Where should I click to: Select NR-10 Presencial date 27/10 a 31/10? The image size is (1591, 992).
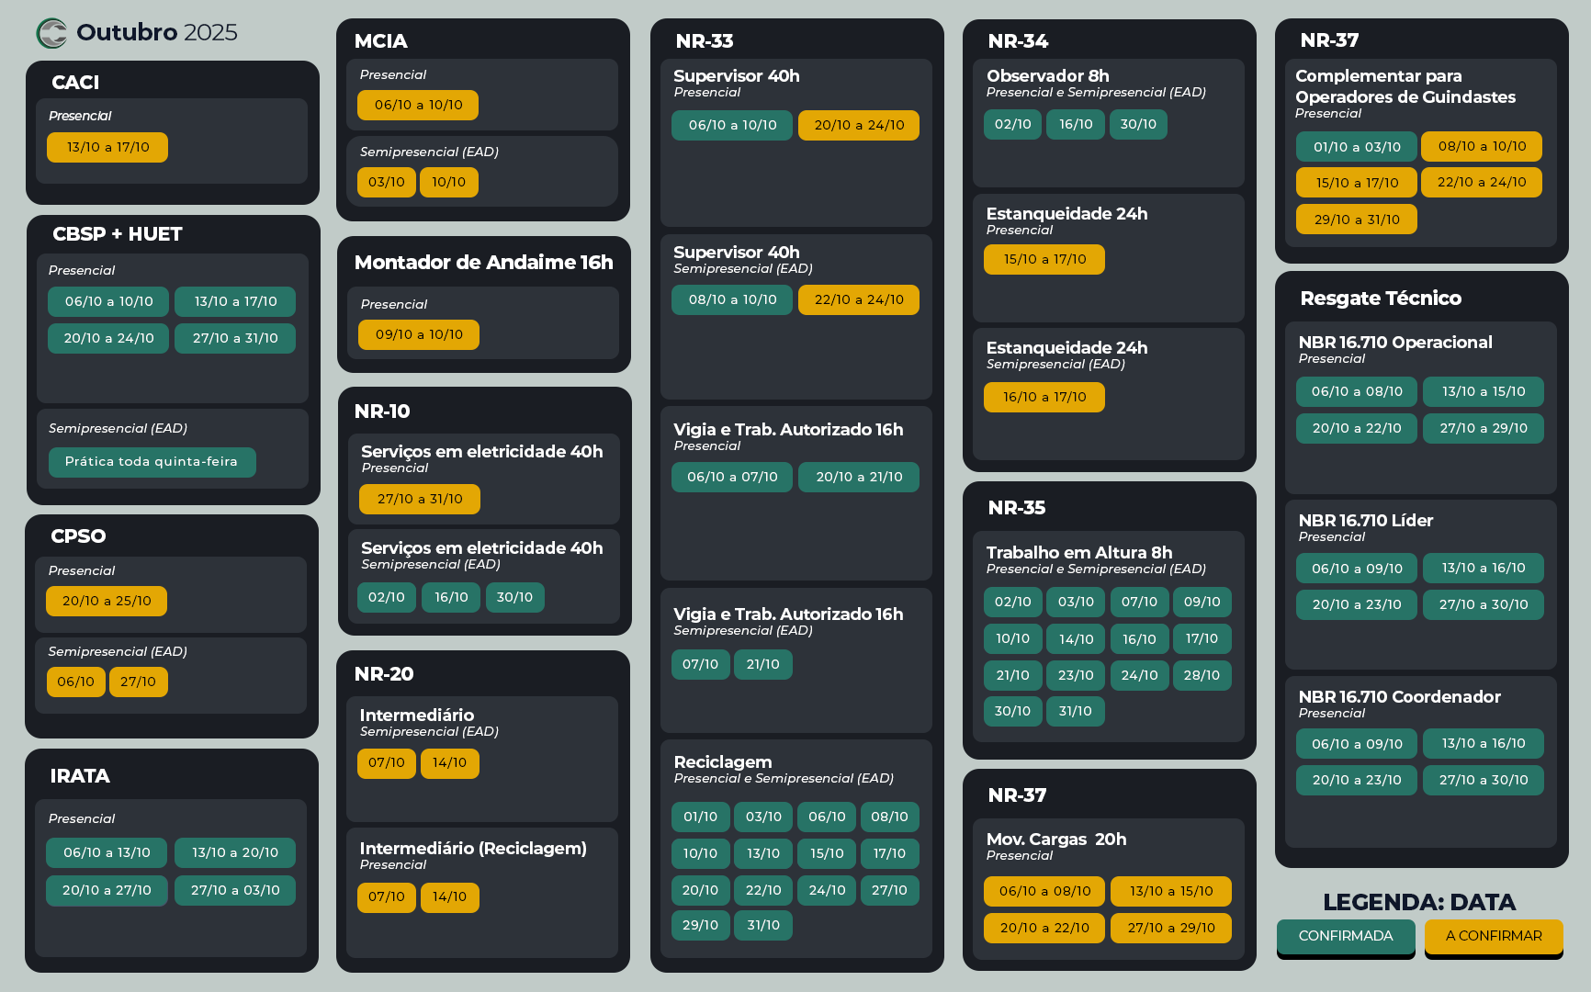click(x=419, y=500)
